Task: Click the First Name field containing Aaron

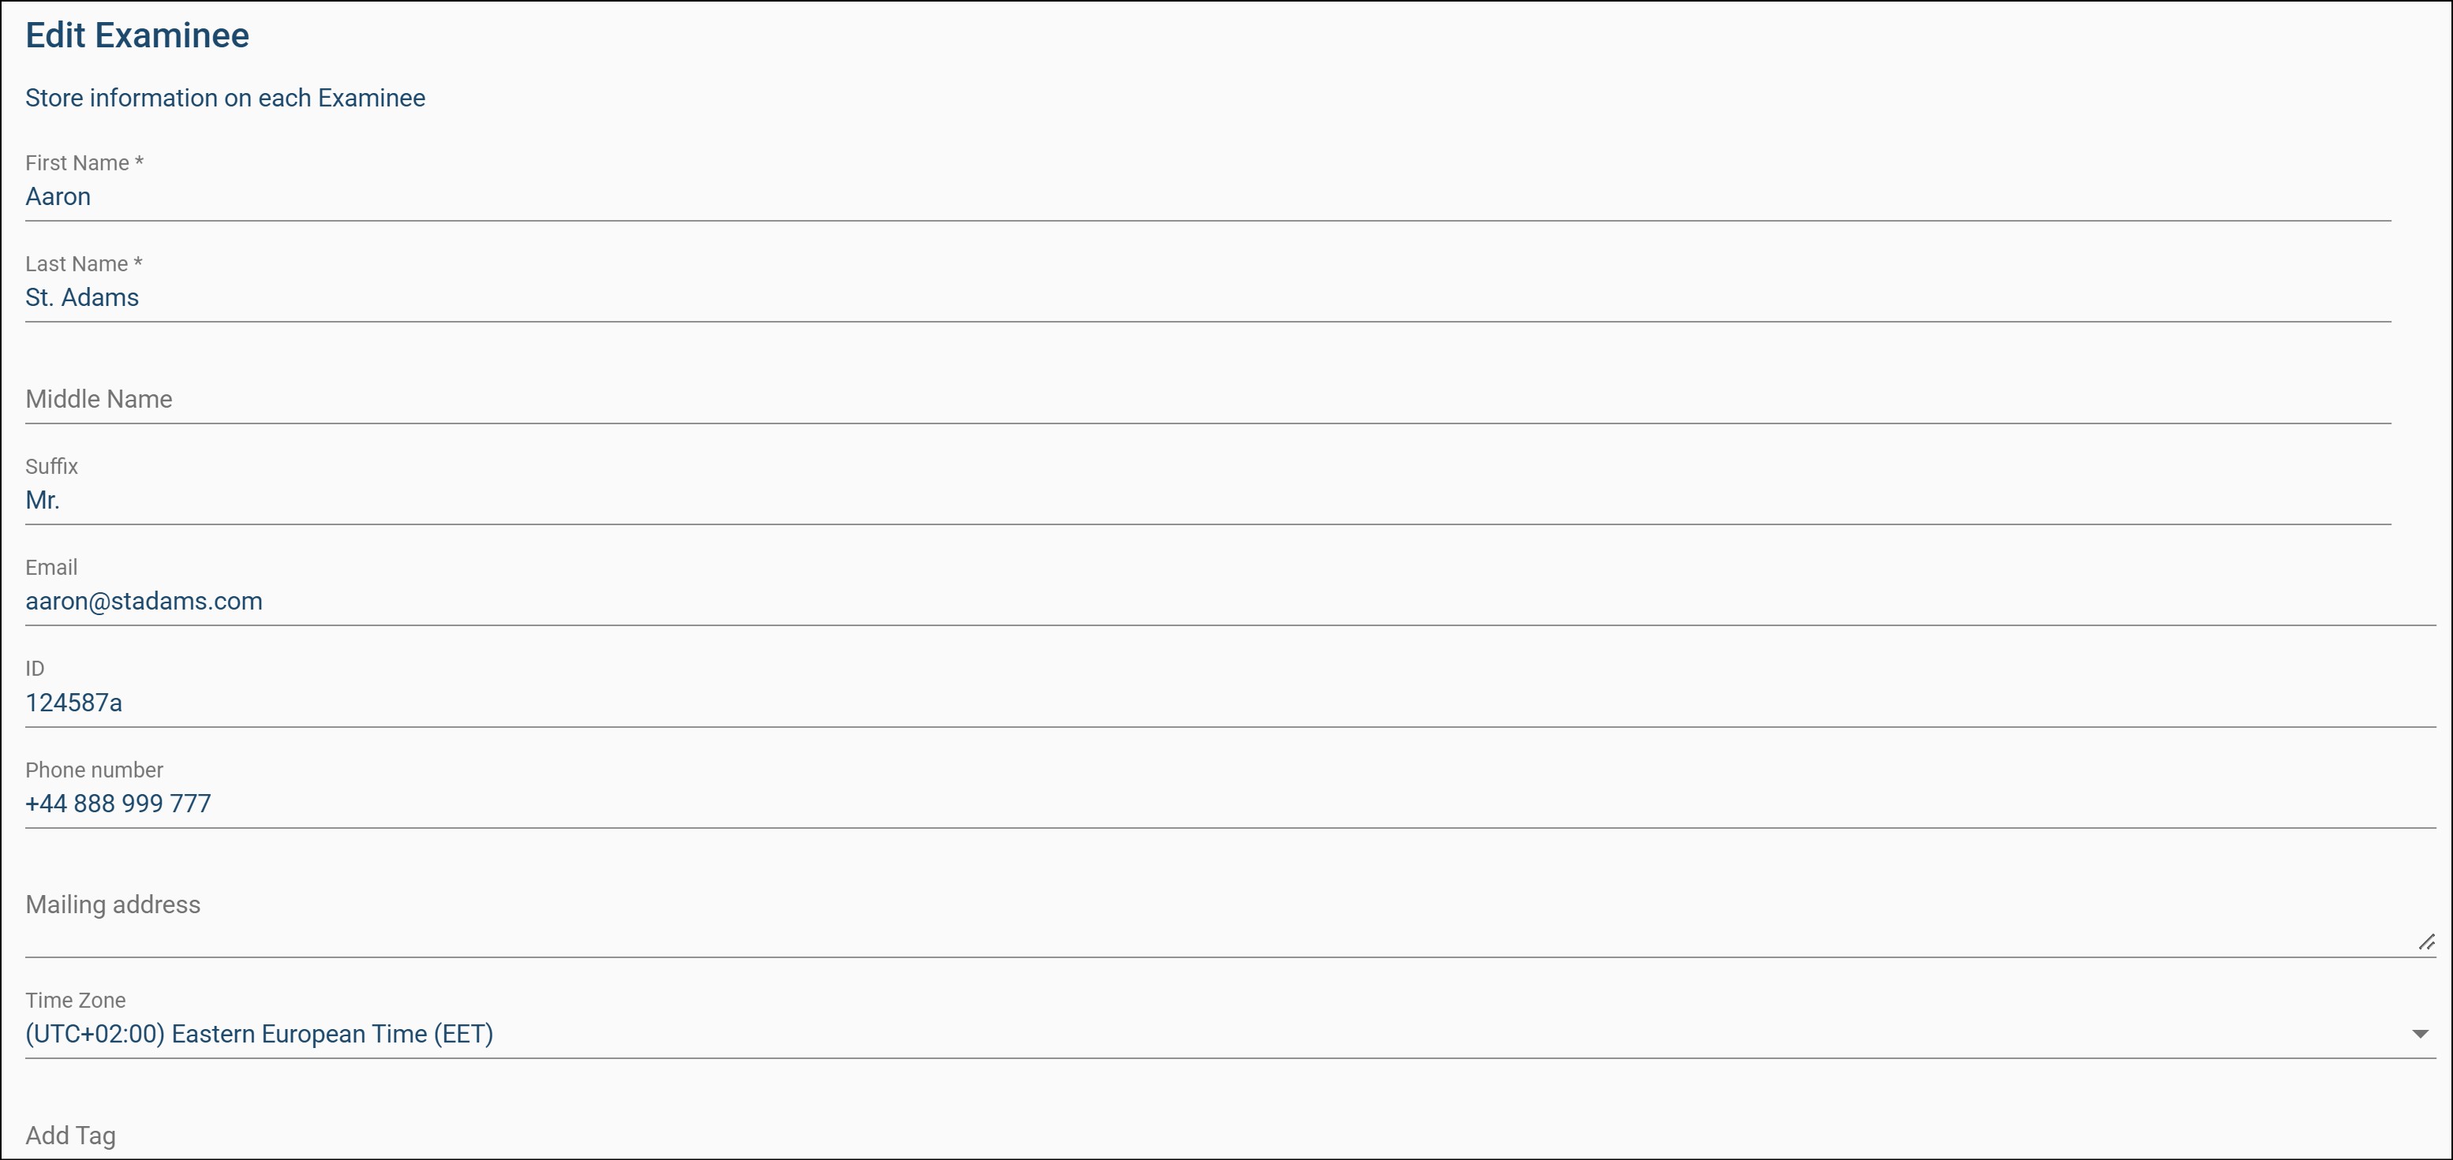Action: point(1207,197)
